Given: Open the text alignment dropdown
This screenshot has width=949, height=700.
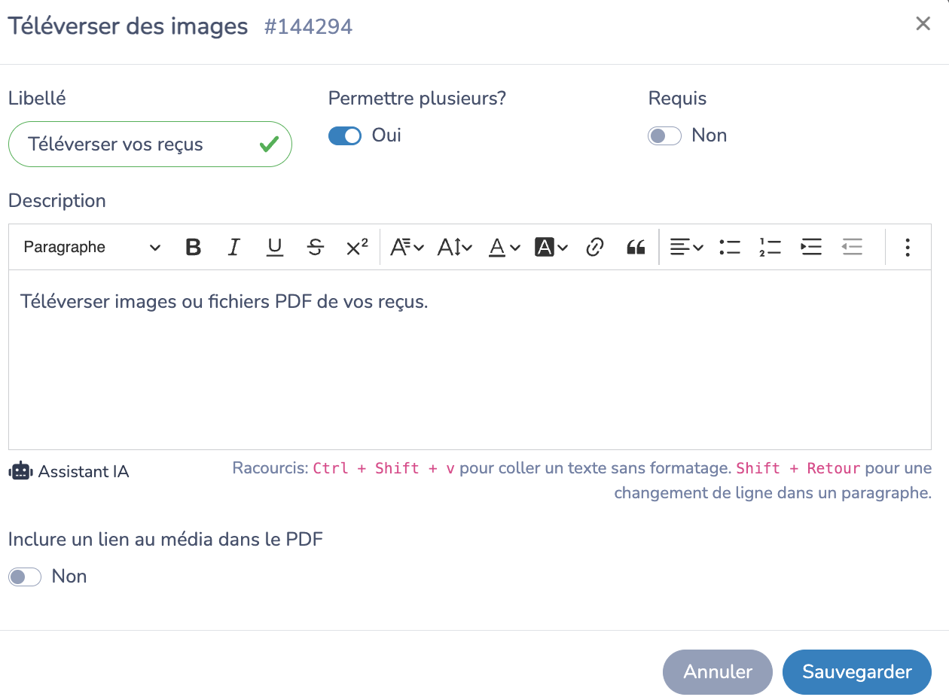Looking at the screenshot, I should pos(686,247).
